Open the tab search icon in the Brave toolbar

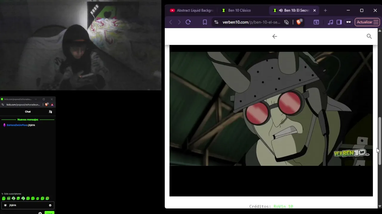[x=316, y=22]
